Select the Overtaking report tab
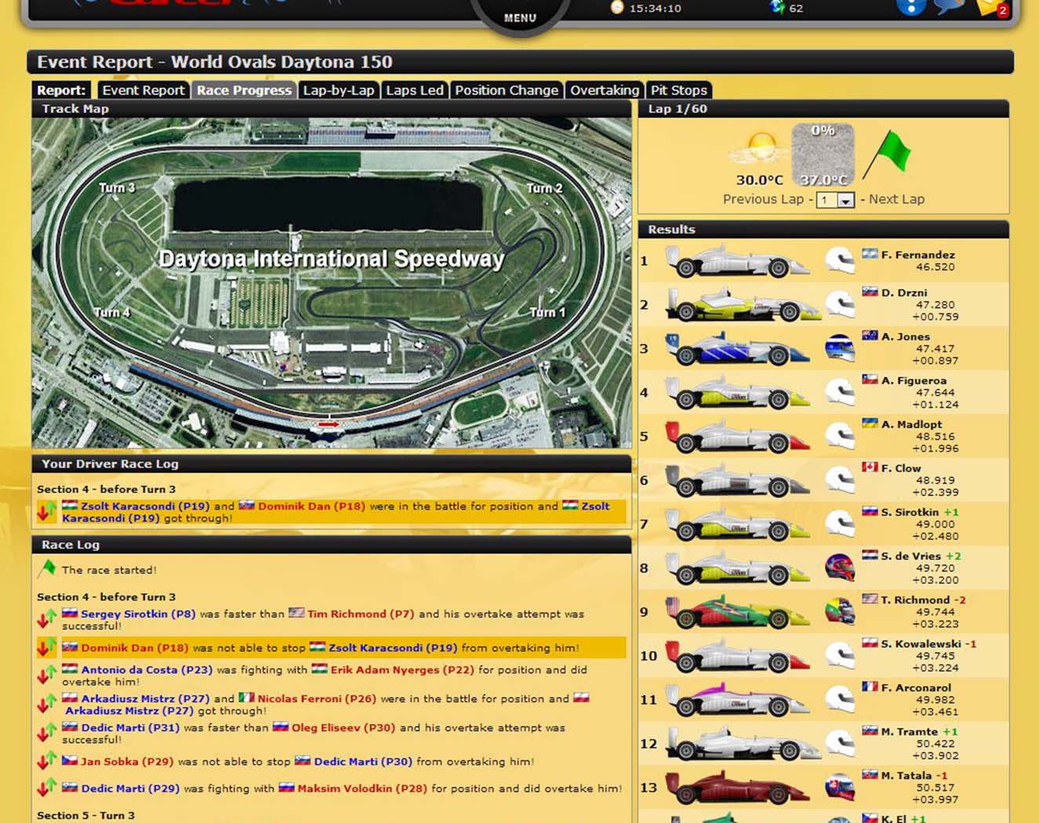The width and height of the screenshot is (1039, 823). 604,90
